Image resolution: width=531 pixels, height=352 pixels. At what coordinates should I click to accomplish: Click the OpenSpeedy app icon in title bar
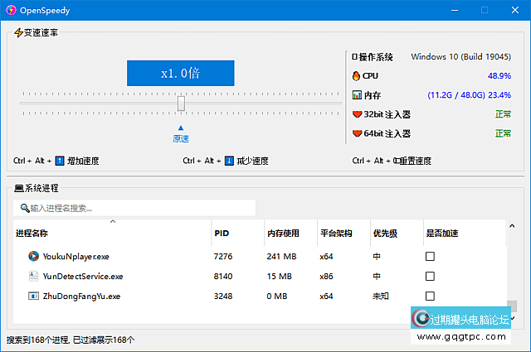(x=13, y=10)
